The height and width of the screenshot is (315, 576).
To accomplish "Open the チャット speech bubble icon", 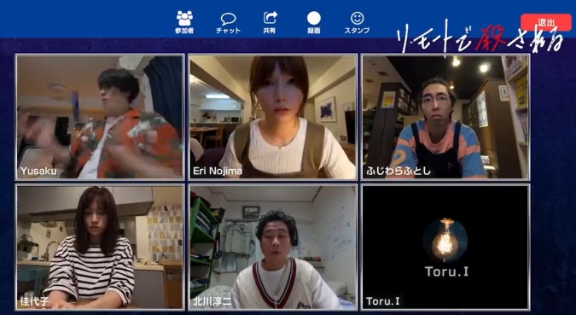I will click(x=228, y=19).
